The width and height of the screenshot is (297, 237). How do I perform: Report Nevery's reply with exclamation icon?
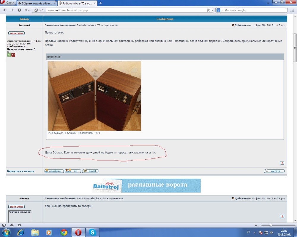click(282, 216)
